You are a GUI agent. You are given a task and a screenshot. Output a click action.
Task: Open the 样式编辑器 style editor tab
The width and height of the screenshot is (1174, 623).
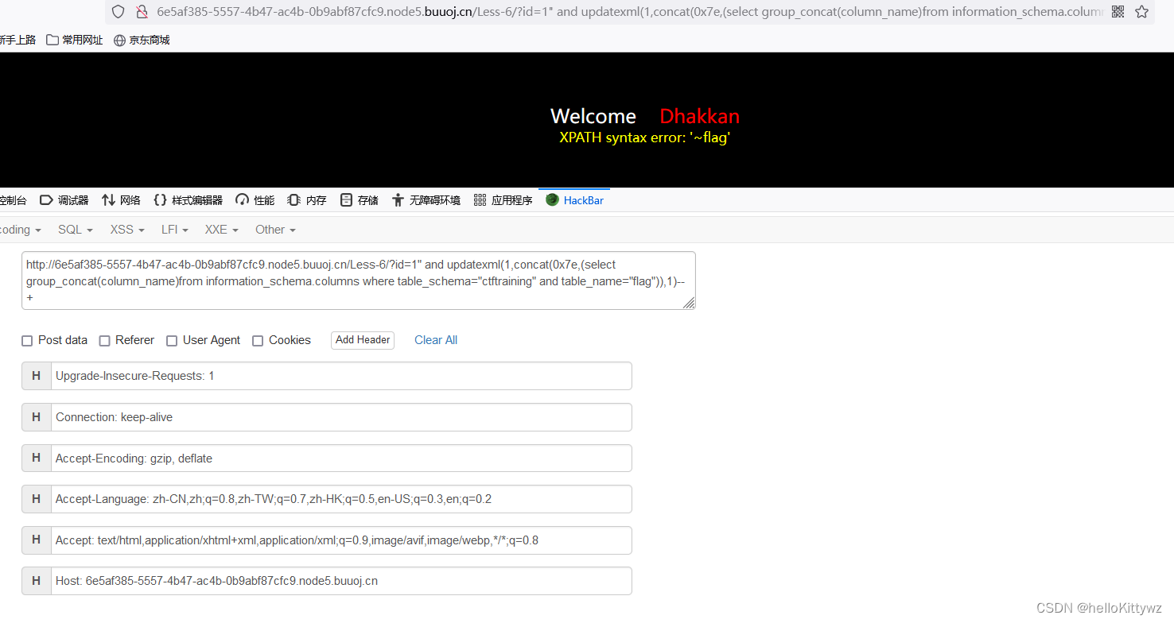click(188, 200)
